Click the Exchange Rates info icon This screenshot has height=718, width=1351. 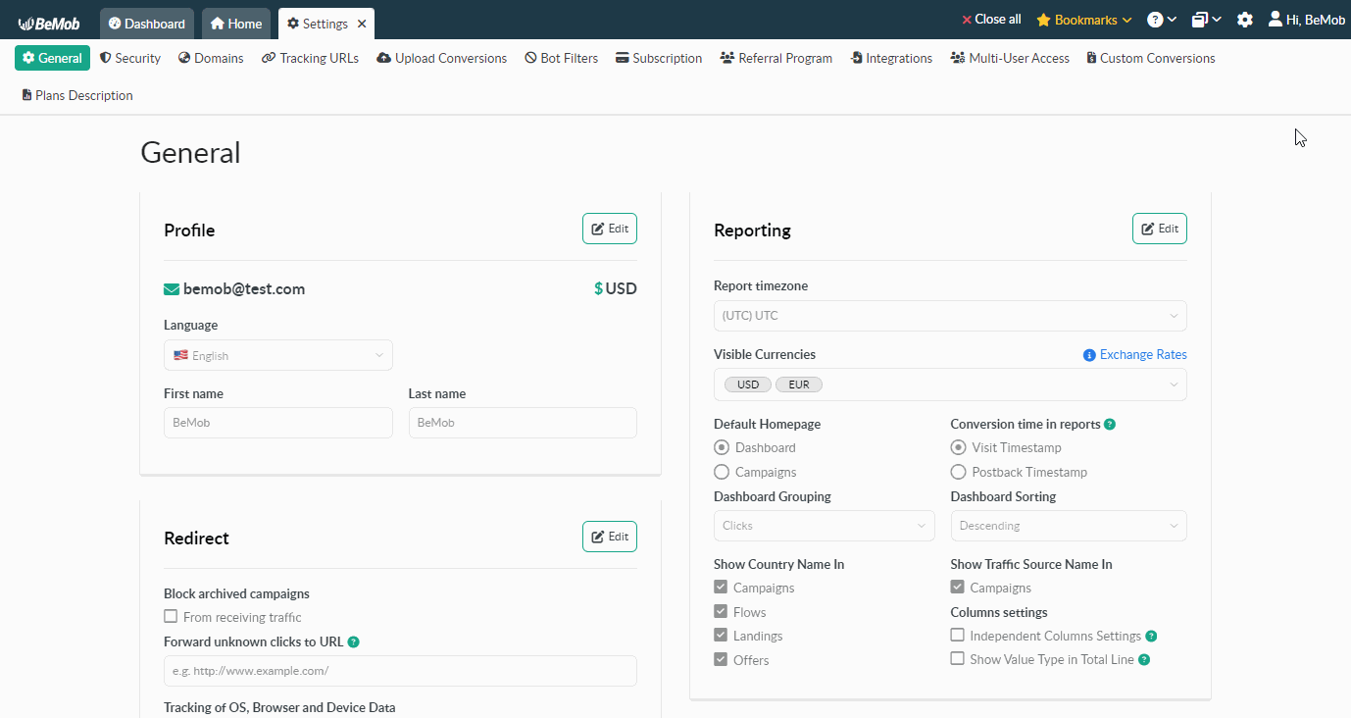click(x=1089, y=355)
